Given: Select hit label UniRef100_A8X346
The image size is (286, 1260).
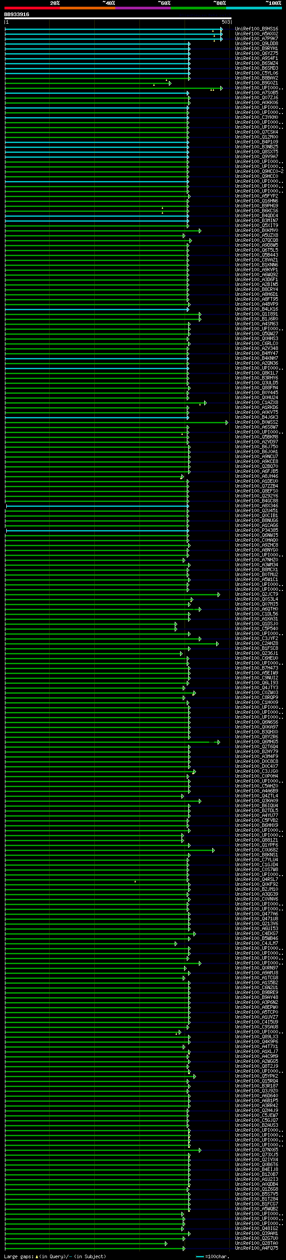Looking at the screenshot, I should click(257, 506).
